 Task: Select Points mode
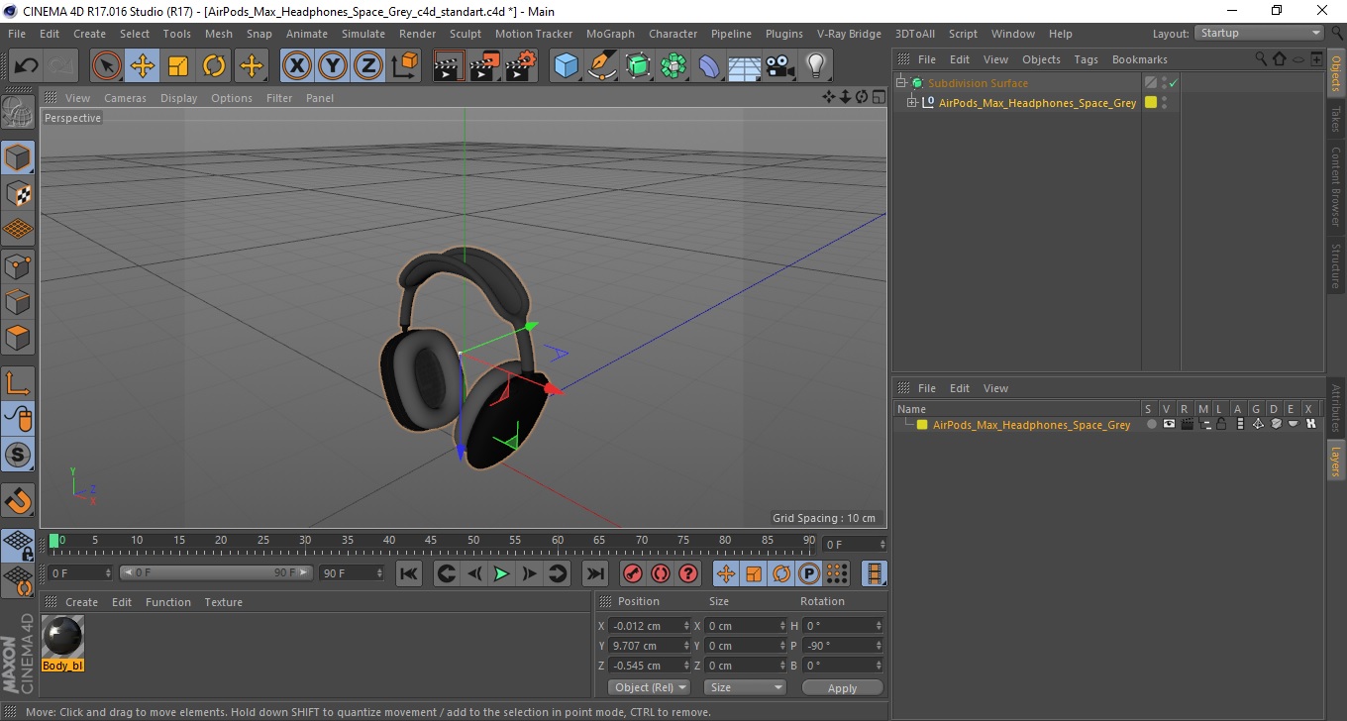(x=18, y=265)
